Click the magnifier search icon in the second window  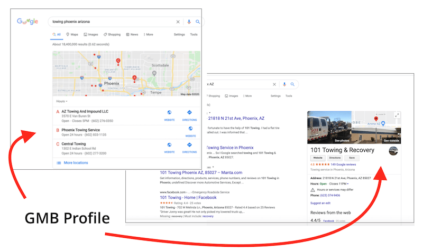[x=292, y=84]
